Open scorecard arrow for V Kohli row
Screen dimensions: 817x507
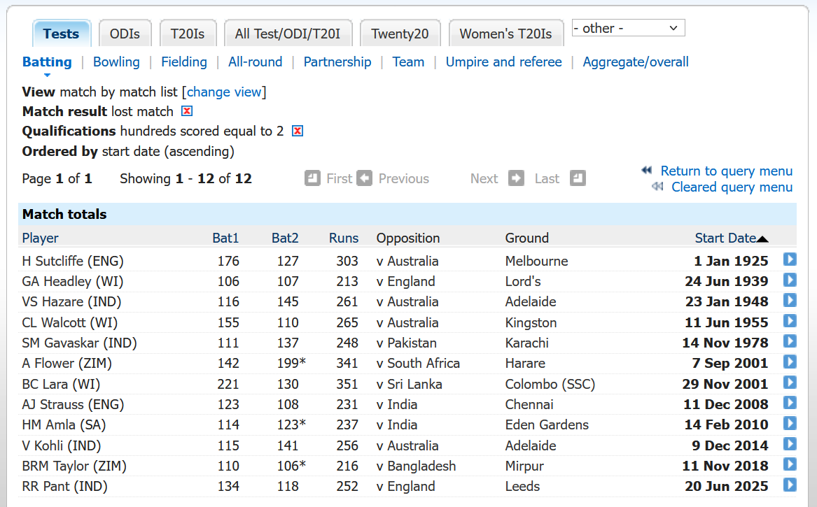click(x=790, y=444)
